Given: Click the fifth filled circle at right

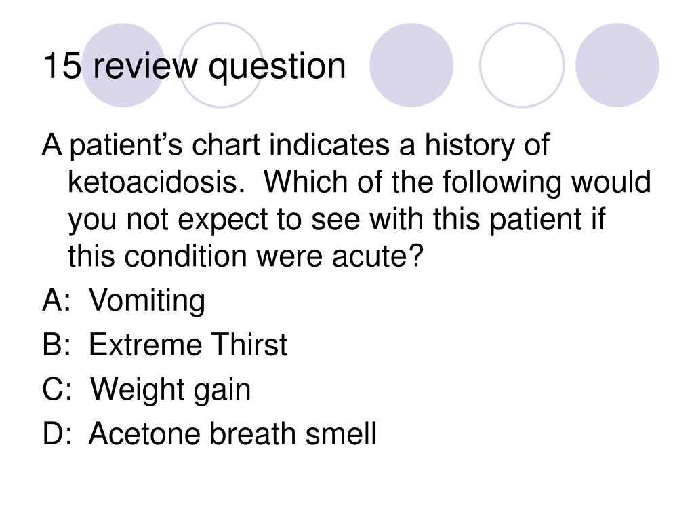Looking at the screenshot, I should click(617, 65).
